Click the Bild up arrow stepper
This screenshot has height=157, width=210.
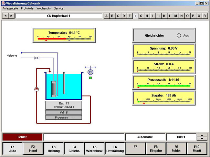[x=202, y=135]
